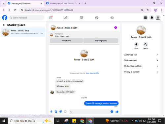Close the Messenger browser tab
The image size is (165, 124).
click(41, 3)
